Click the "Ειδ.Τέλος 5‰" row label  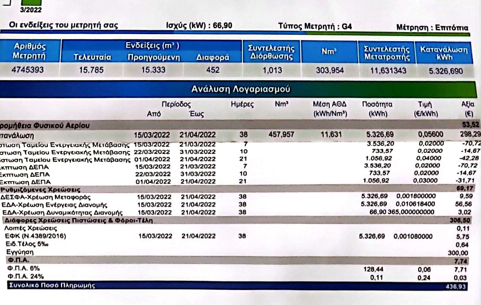(27, 244)
